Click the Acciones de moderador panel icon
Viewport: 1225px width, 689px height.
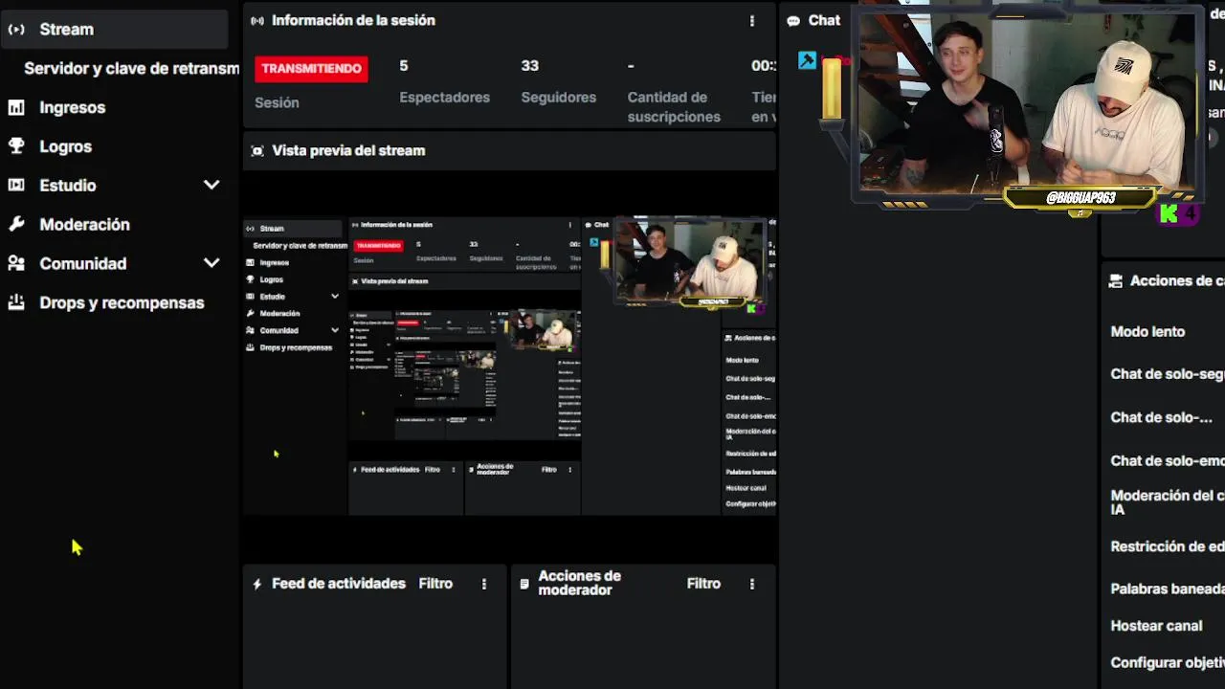click(524, 584)
